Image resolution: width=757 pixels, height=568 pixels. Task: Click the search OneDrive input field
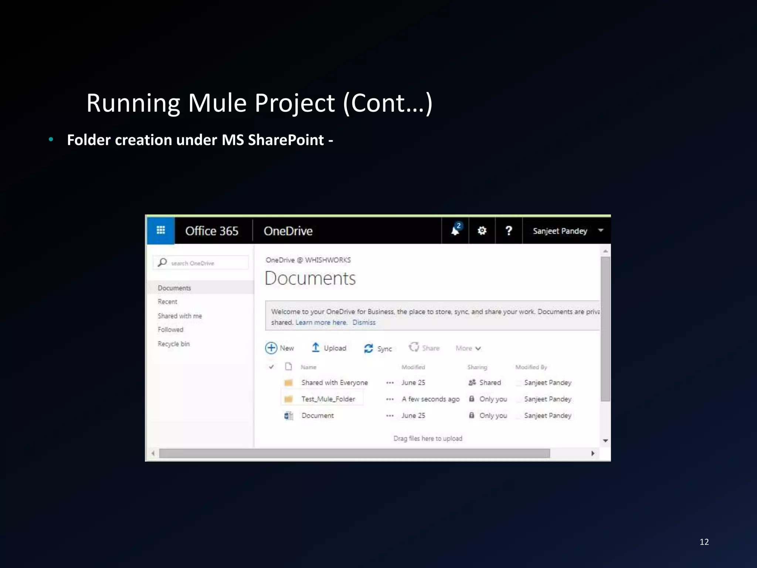[x=201, y=263]
